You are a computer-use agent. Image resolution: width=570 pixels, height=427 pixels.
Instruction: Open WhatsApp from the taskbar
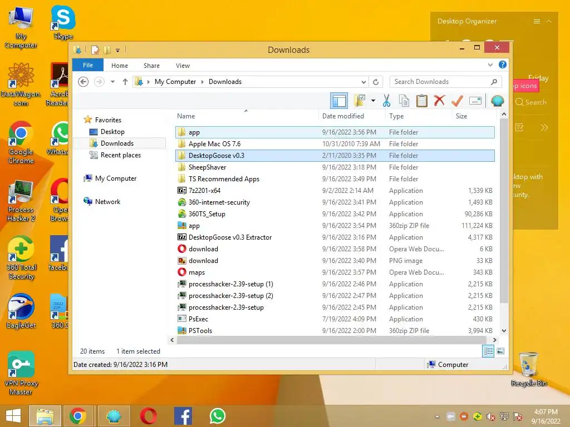coord(218,416)
